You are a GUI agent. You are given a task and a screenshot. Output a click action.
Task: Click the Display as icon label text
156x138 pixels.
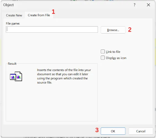(116, 58)
